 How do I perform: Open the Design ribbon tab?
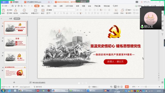click(x=49, y=6)
